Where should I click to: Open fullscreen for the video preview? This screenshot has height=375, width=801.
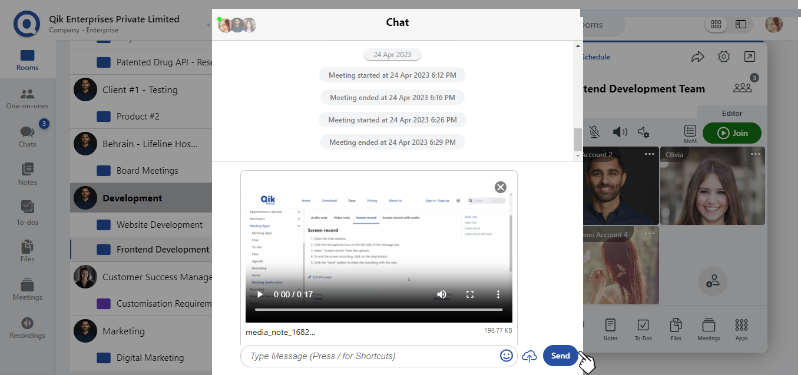470,294
